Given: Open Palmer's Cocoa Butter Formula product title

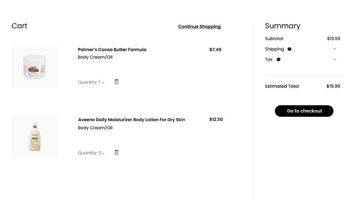Looking at the screenshot, I should pos(112,50).
